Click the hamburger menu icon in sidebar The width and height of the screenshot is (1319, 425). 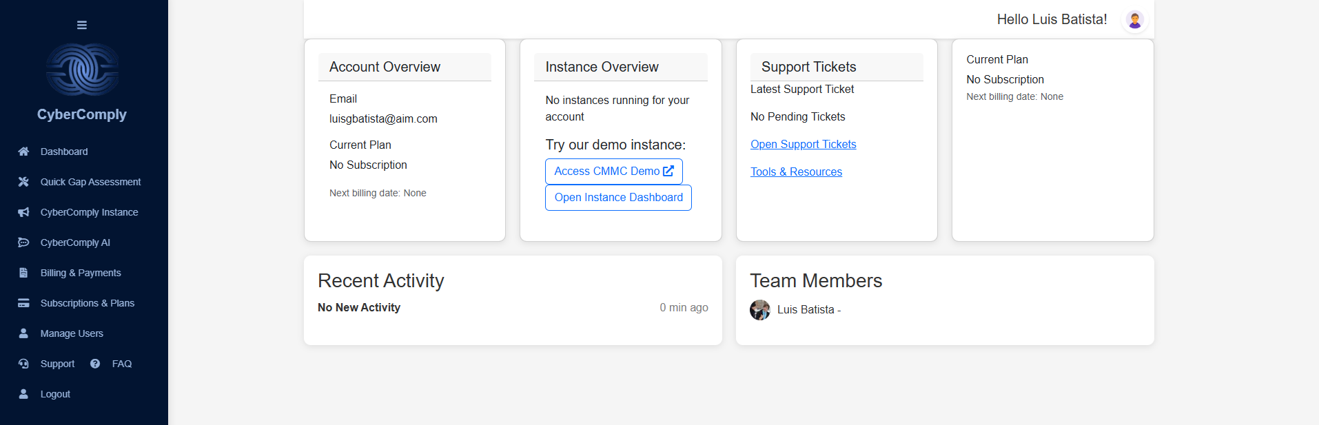coord(82,25)
